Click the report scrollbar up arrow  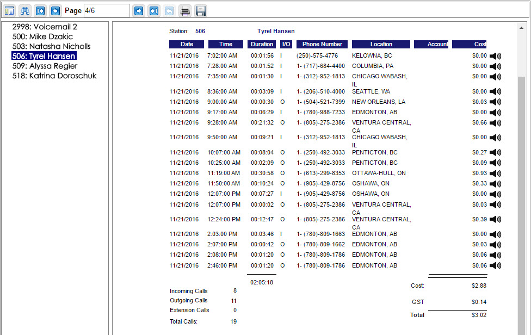522,28
